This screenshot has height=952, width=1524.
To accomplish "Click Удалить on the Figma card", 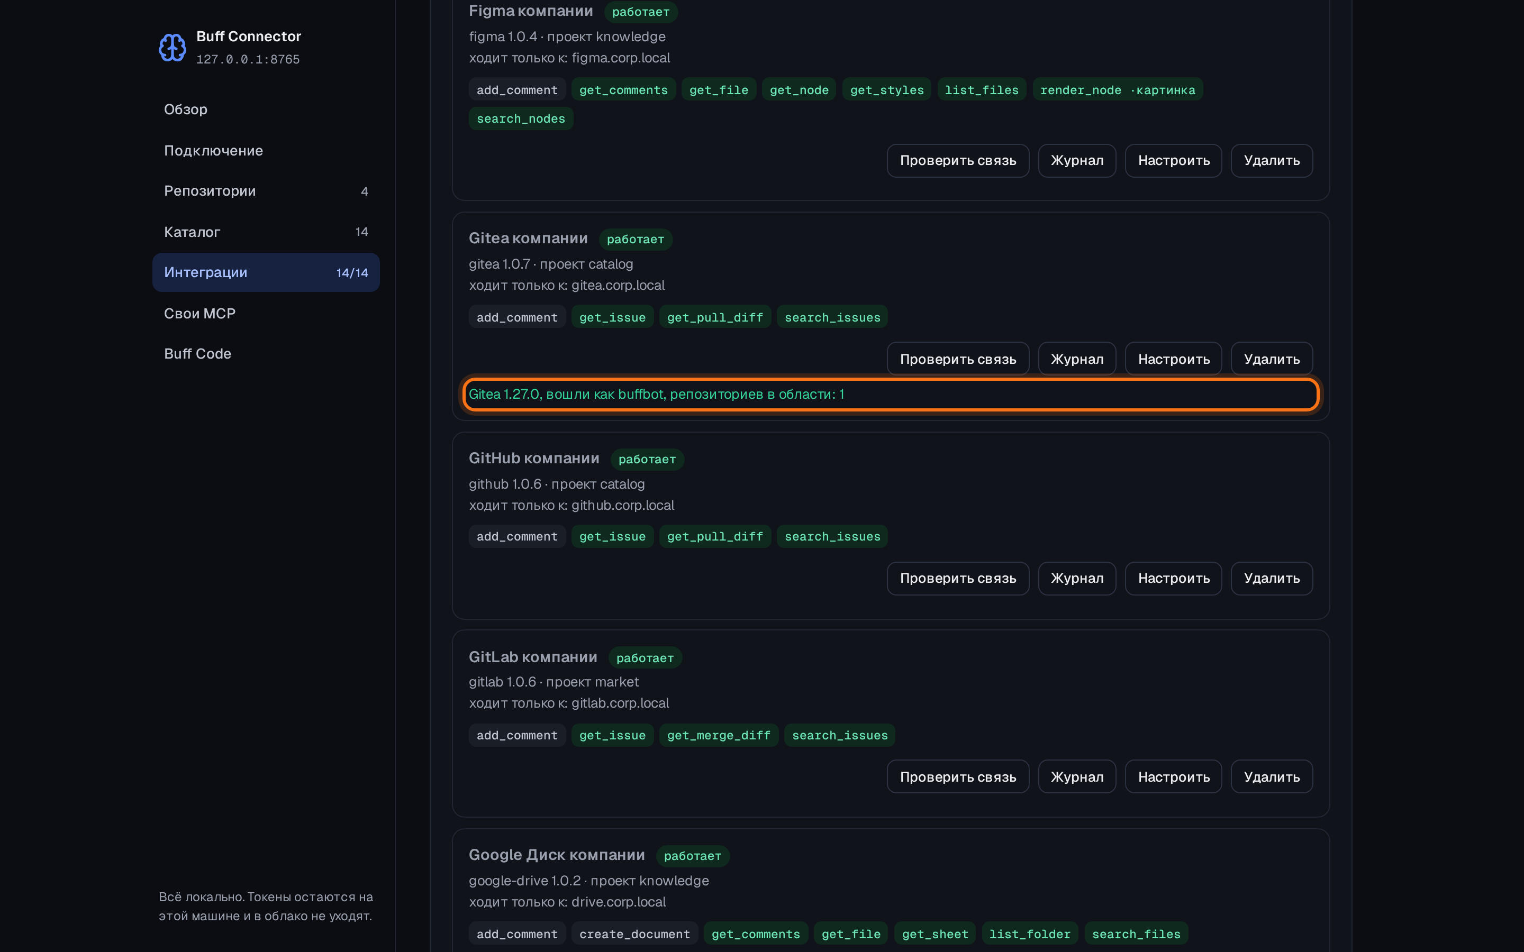I will coord(1272,161).
